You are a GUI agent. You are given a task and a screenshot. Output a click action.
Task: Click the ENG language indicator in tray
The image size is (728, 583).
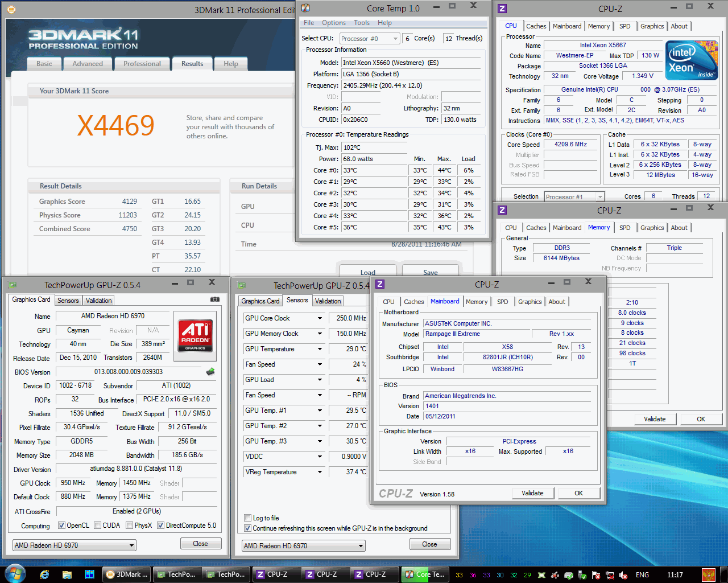(x=642, y=575)
